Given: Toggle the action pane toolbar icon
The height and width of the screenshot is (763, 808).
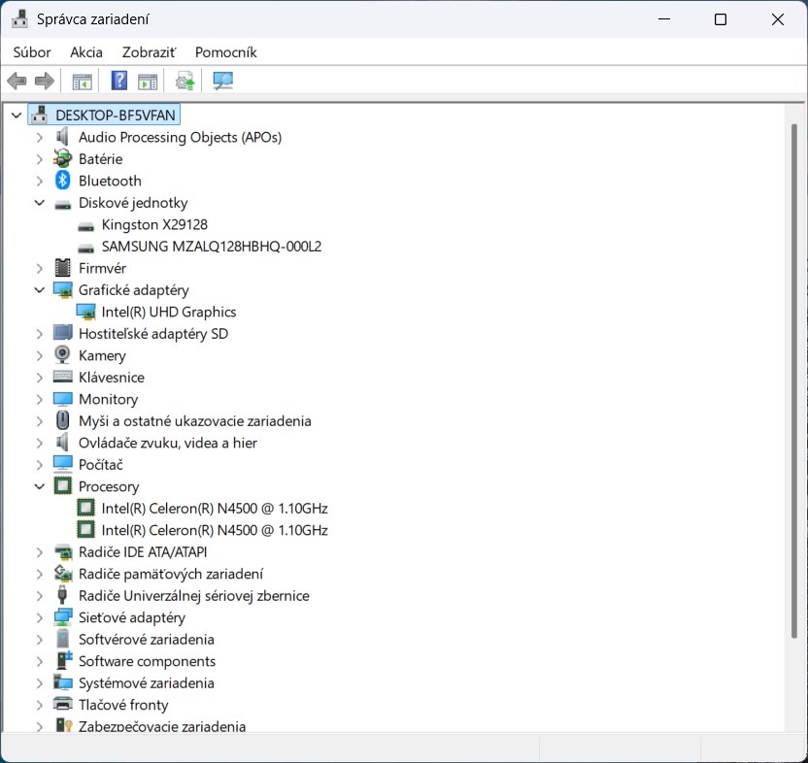Looking at the screenshot, I should (x=148, y=82).
